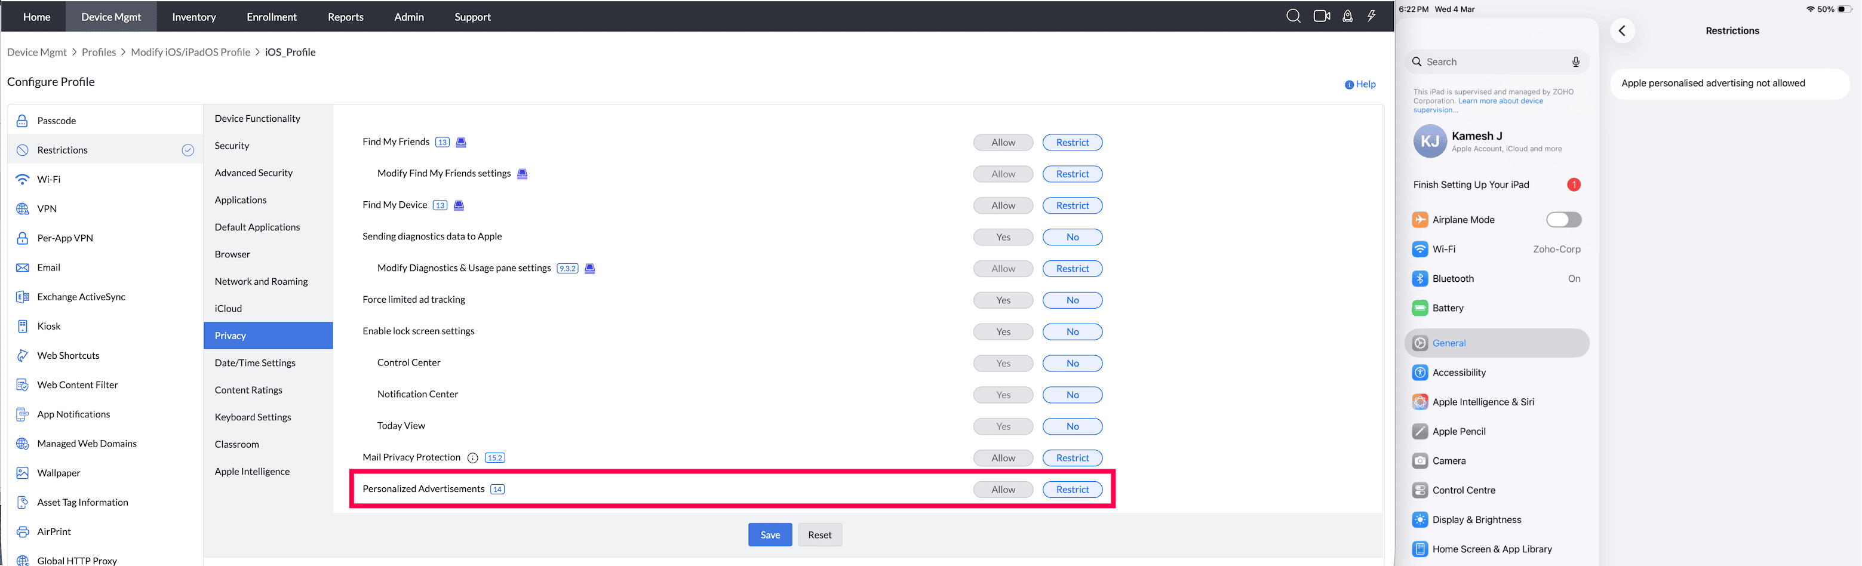
Task: Open the rocket quick-launch icon
Action: [1347, 16]
